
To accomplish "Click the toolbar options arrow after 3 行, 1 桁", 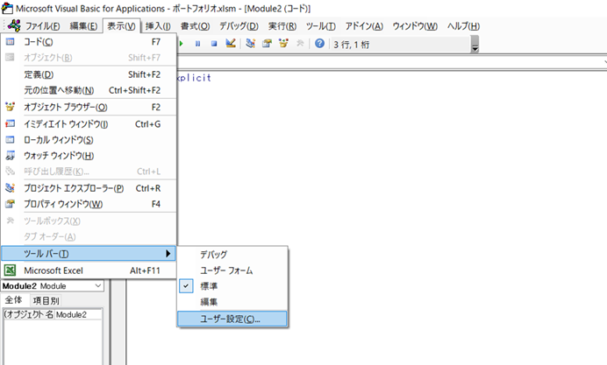I will pyautogui.click(x=475, y=44).
